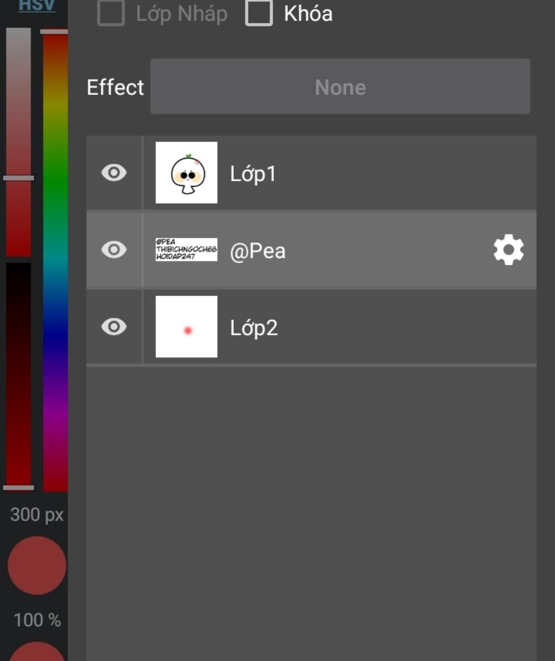Image resolution: width=555 pixels, height=661 pixels.
Task: Open settings gear for @Pea layer
Action: 508,250
